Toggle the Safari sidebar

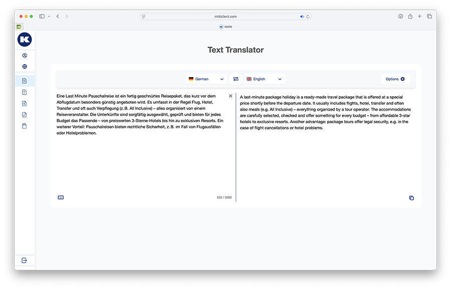click(x=42, y=17)
